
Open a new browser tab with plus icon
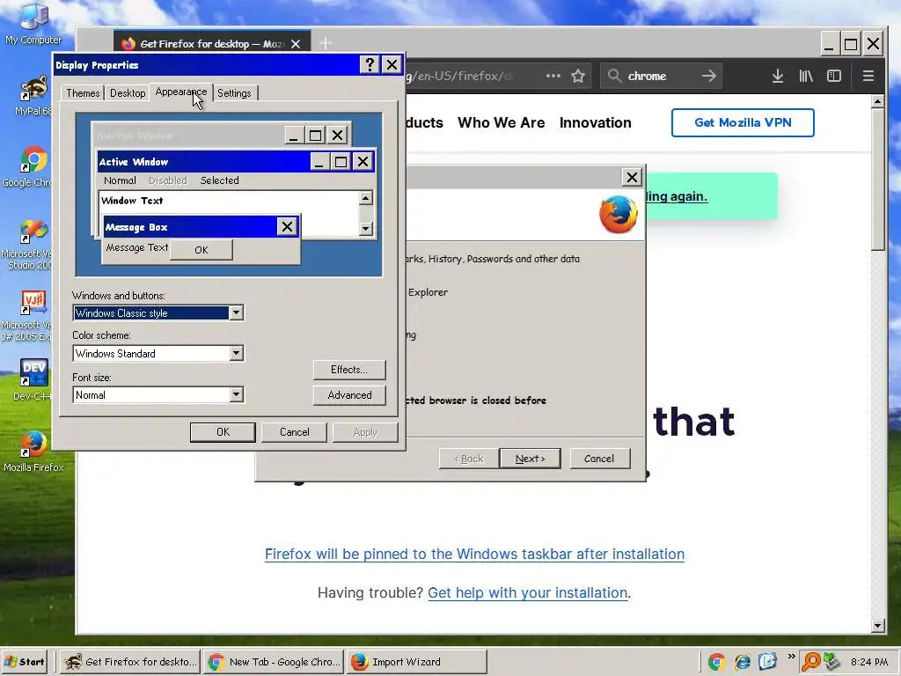point(326,43)
